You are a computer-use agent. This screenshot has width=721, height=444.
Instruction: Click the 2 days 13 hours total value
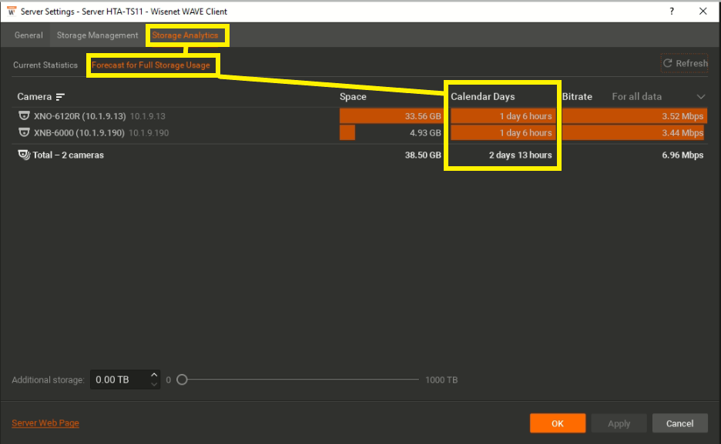click(520, 155)
